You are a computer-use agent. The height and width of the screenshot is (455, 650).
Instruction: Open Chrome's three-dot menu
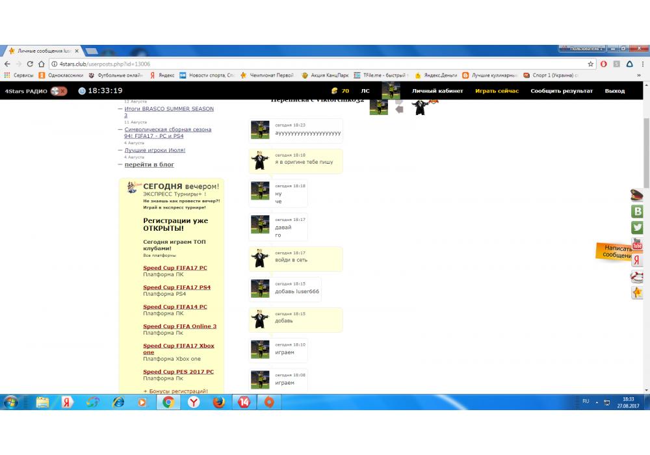[641, 64]
